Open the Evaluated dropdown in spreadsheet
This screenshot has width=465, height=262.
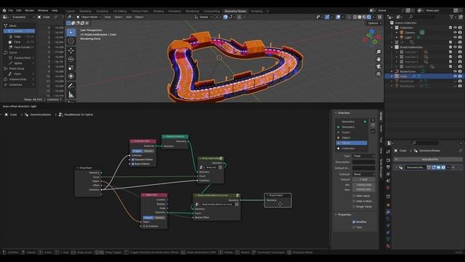click(23, 17)
